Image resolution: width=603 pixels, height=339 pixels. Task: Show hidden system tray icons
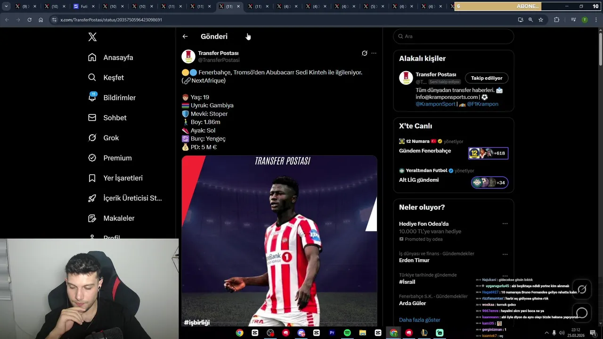point(546,333)
